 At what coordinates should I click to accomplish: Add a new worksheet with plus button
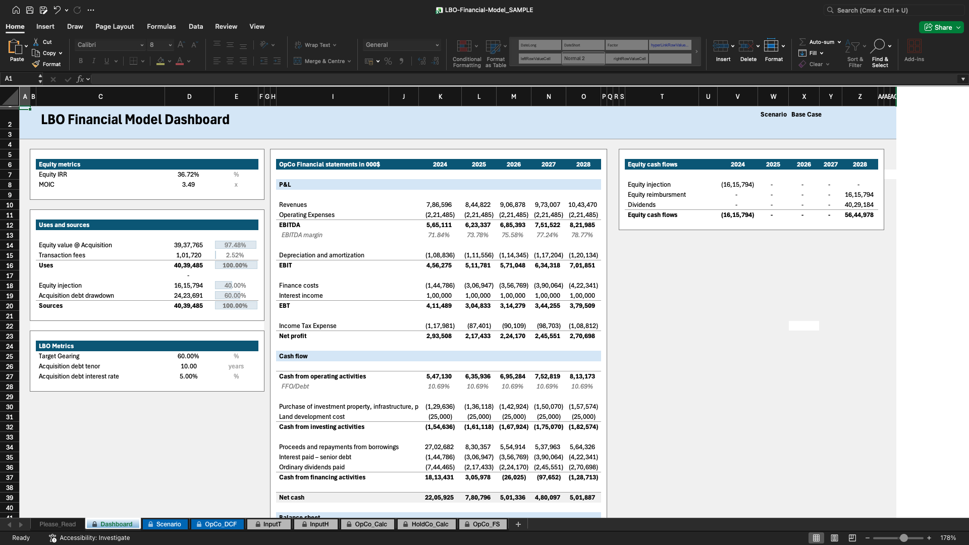[518, 524]
